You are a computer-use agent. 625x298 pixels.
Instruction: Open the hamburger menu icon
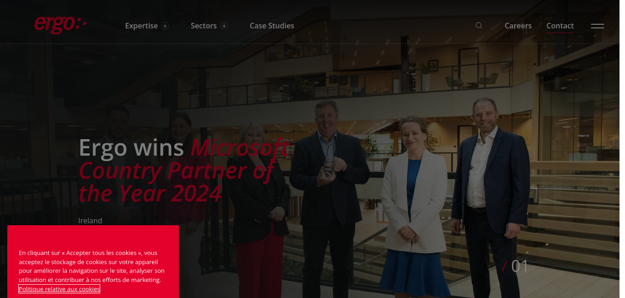click(x=598, y=26)
